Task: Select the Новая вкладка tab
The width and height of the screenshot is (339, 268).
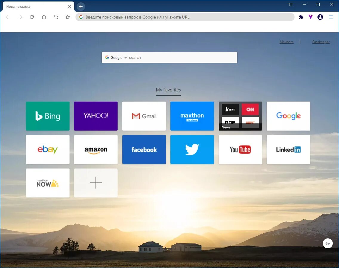Action: [38, 7]
